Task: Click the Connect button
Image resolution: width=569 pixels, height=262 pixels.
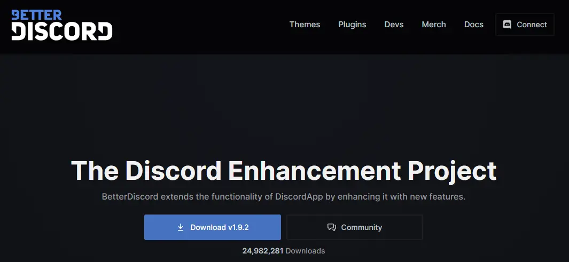Action: [525, 25]
